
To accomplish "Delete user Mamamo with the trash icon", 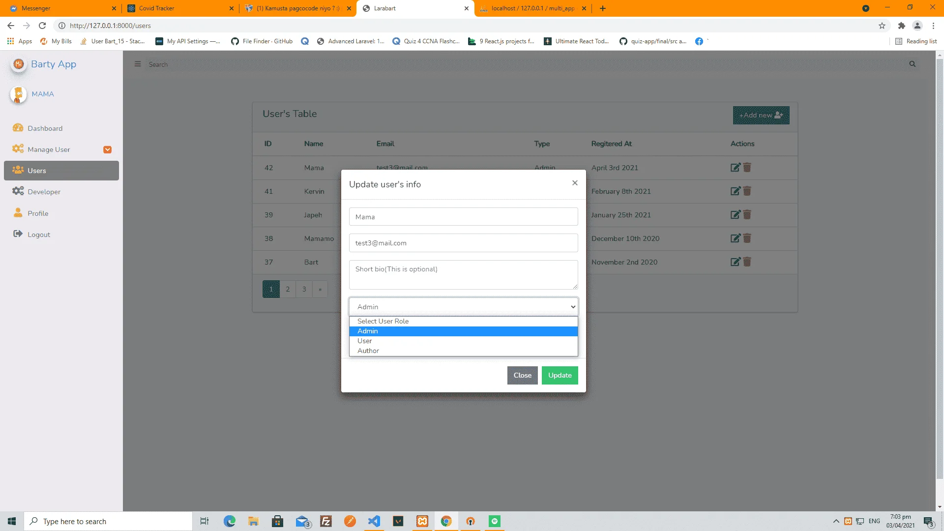I will [x=747, y=238].
